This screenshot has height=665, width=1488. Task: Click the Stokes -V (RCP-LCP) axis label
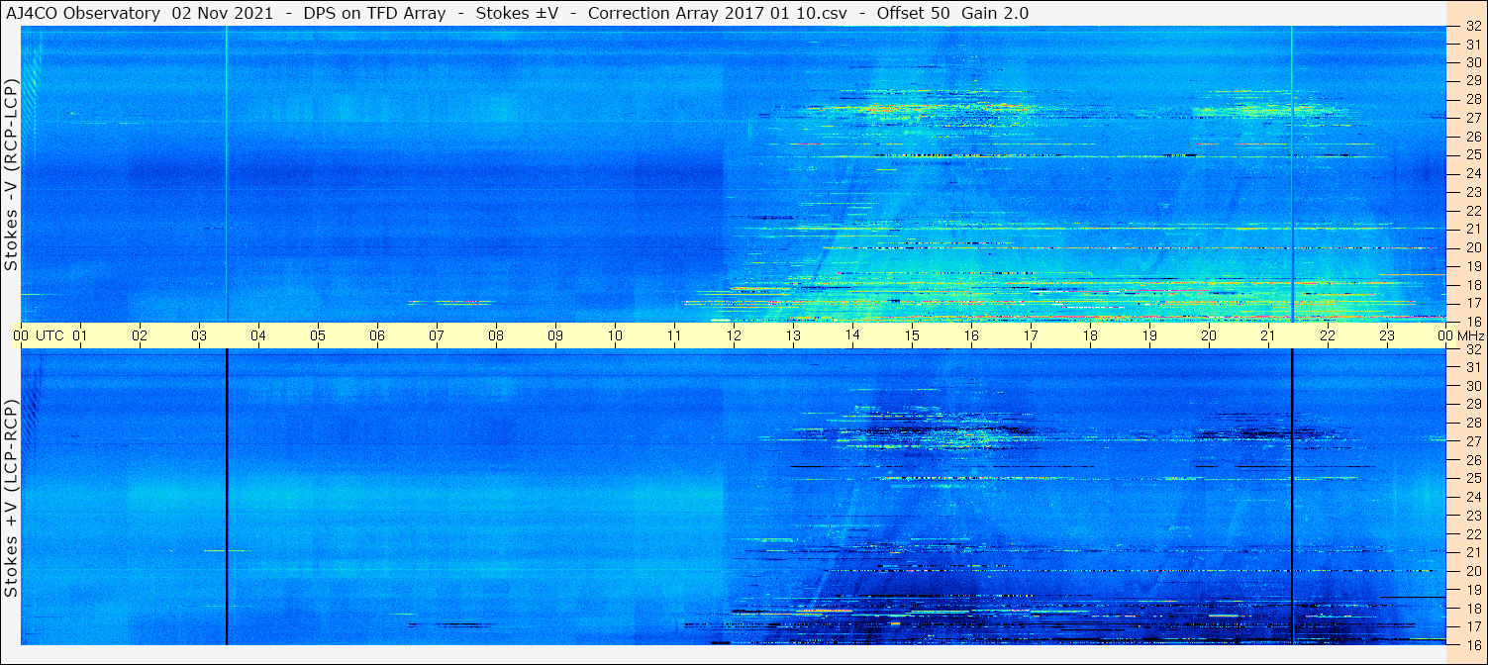pos(12,174)
